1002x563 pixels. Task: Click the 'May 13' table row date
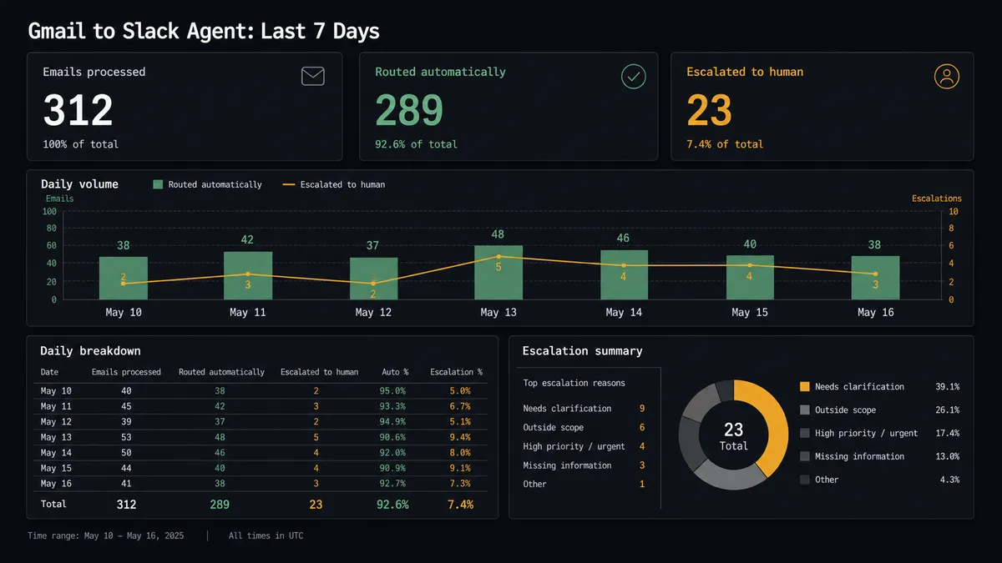click(x=56, y=437)
